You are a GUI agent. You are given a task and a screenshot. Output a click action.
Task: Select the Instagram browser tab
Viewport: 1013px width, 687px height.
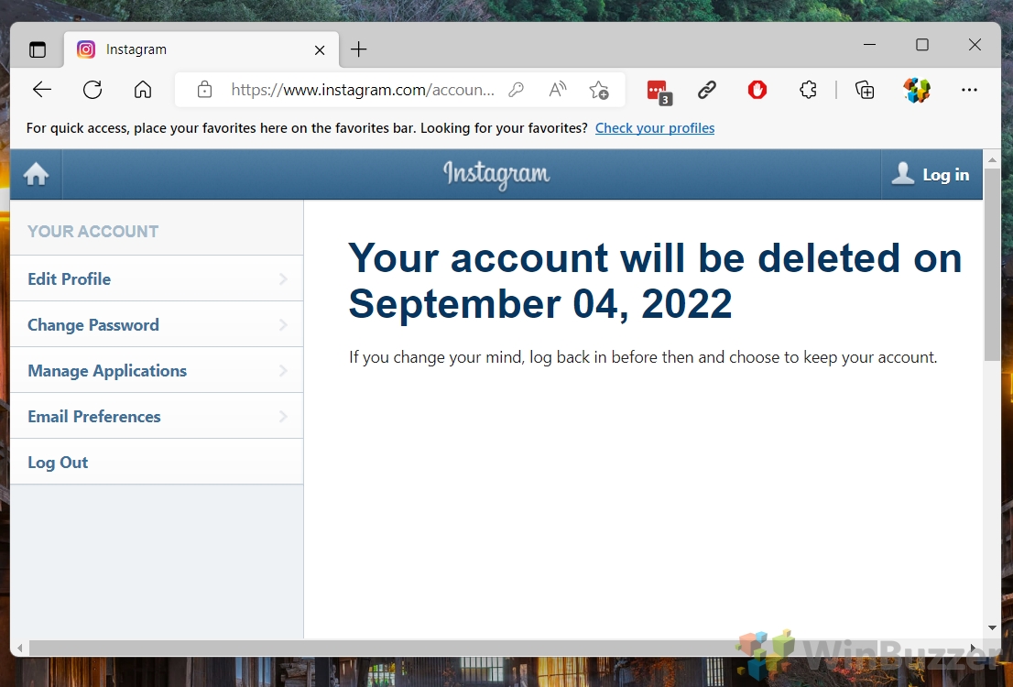201,49
